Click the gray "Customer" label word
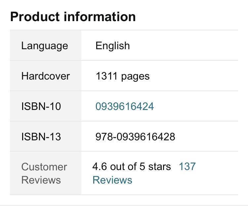This screenshot has width=248, height=210. coord(44,167)
